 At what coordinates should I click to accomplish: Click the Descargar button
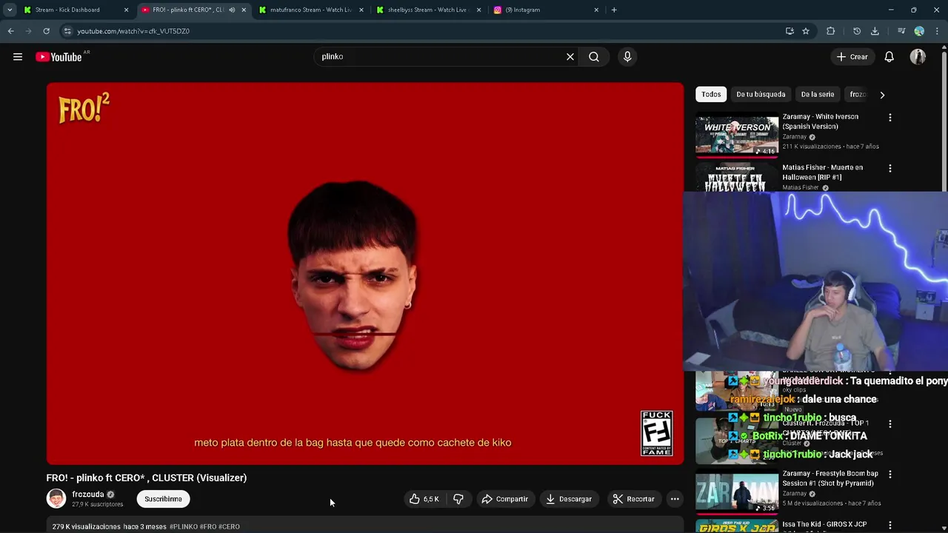[569, 499]
